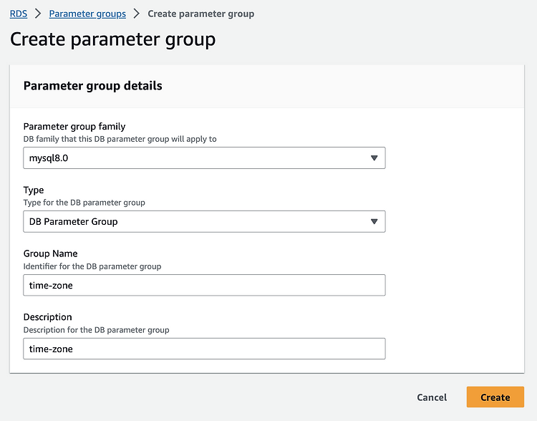
Task: Select the current Create parameter group breadcrumb
Action: 201,14
